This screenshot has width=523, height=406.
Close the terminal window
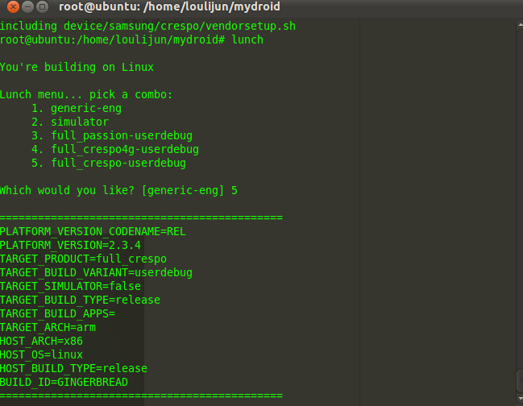point(13,6)
